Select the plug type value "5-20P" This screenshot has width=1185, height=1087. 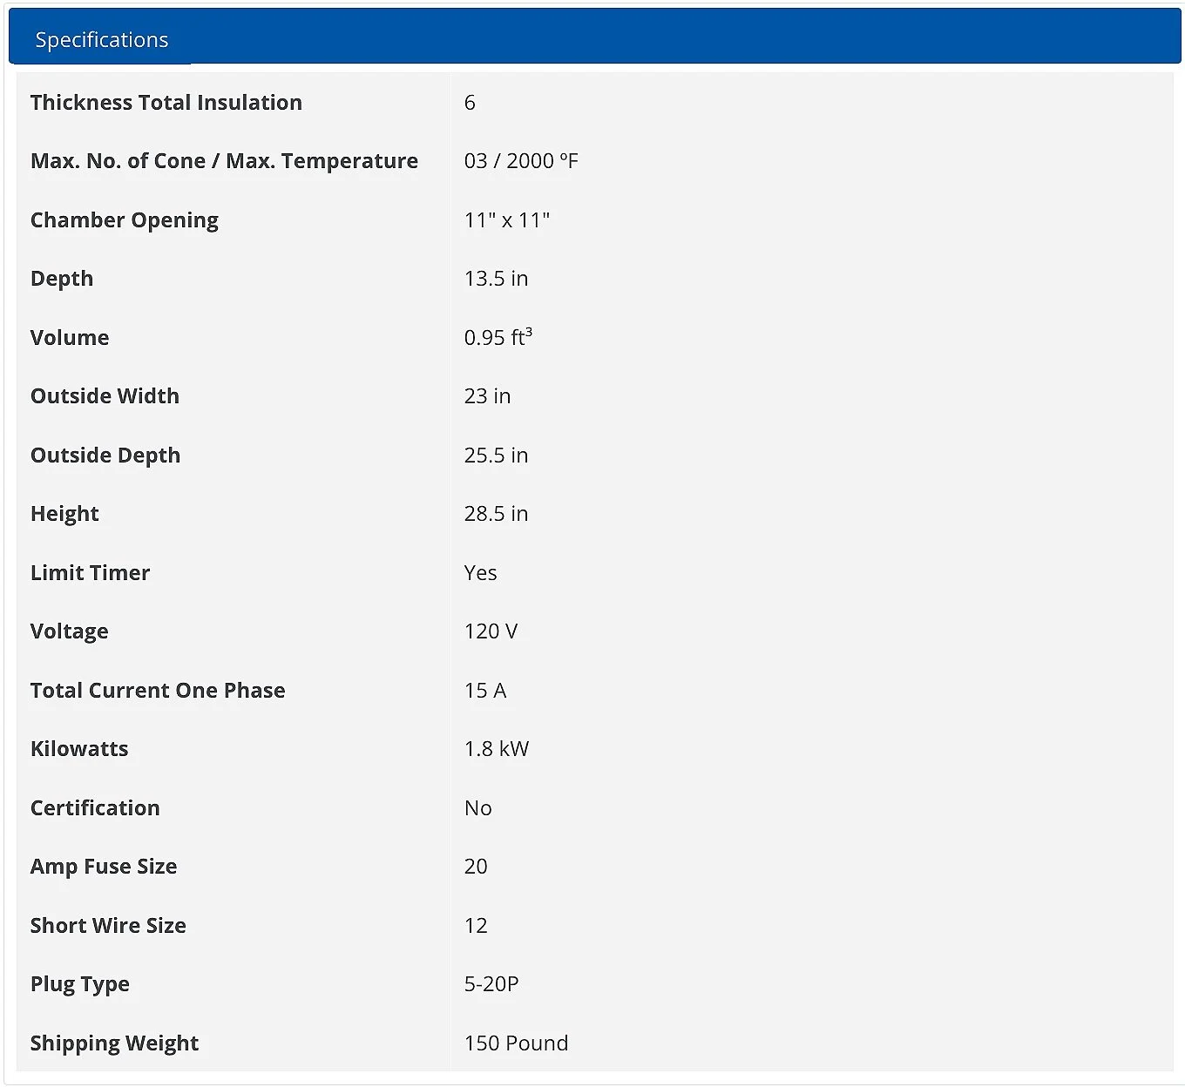(491, 984)
